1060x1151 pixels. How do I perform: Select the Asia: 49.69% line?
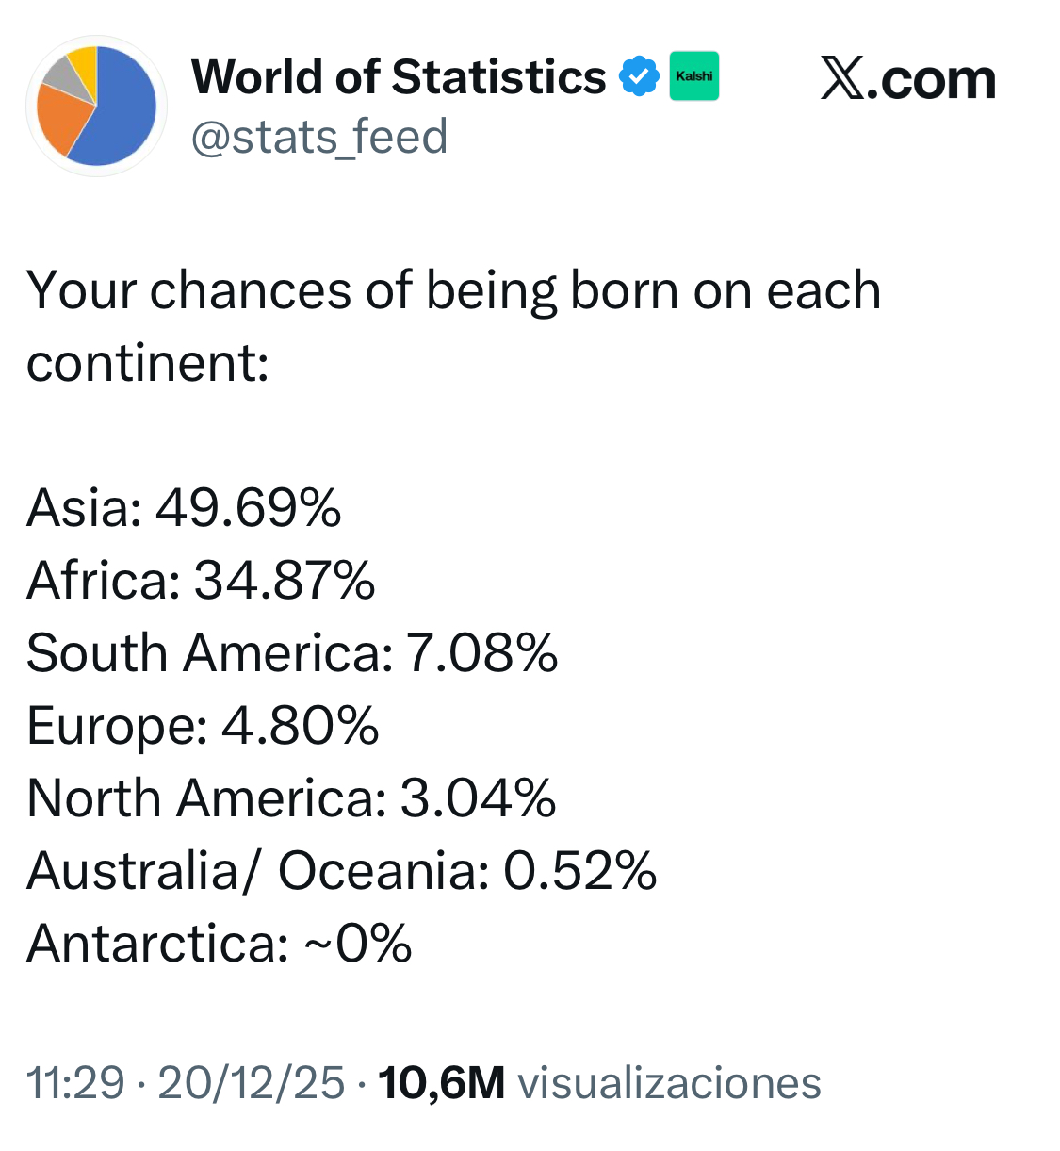pos(184,508)
